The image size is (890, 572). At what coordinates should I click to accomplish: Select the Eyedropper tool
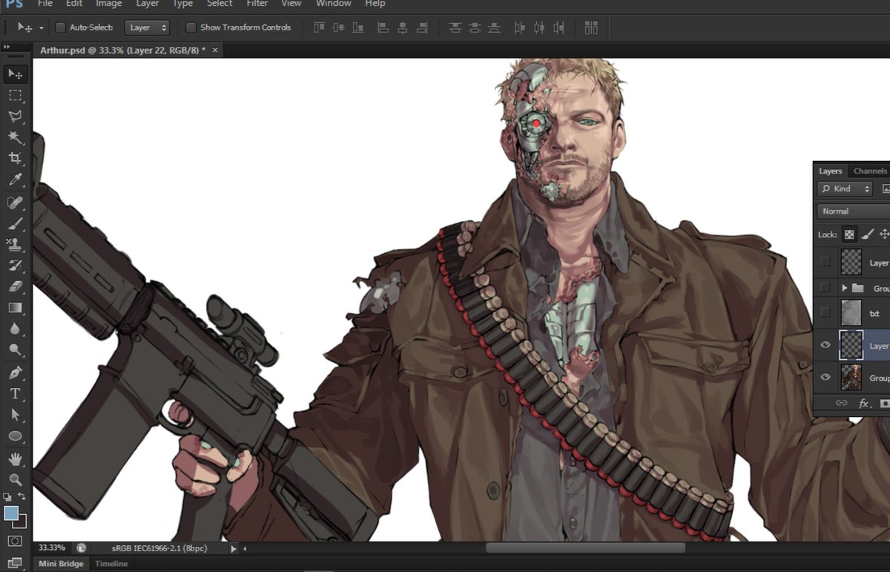pyautogui.click(x=15, y=180)
